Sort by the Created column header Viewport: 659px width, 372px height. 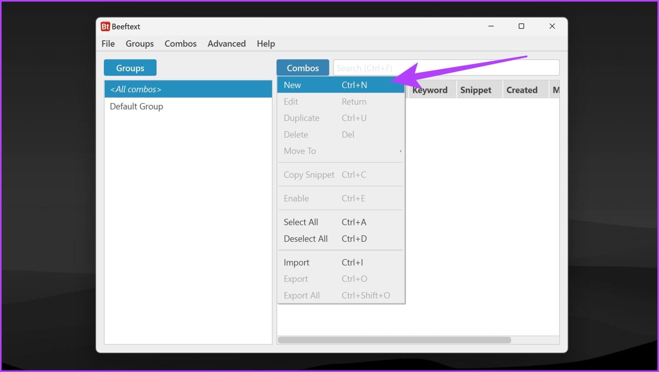522,90
